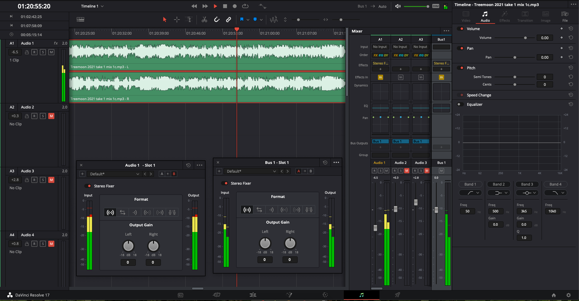Click the record button in transport

coord(235,6)
